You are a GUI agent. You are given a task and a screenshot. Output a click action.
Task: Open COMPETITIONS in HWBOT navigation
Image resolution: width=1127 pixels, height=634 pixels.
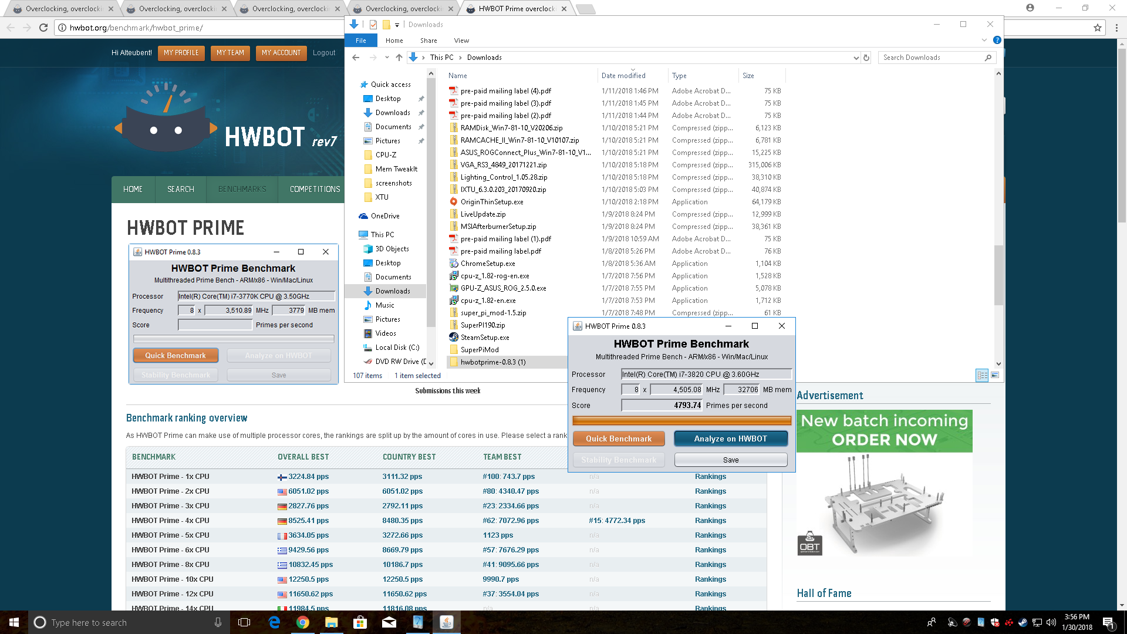point(315,189)
